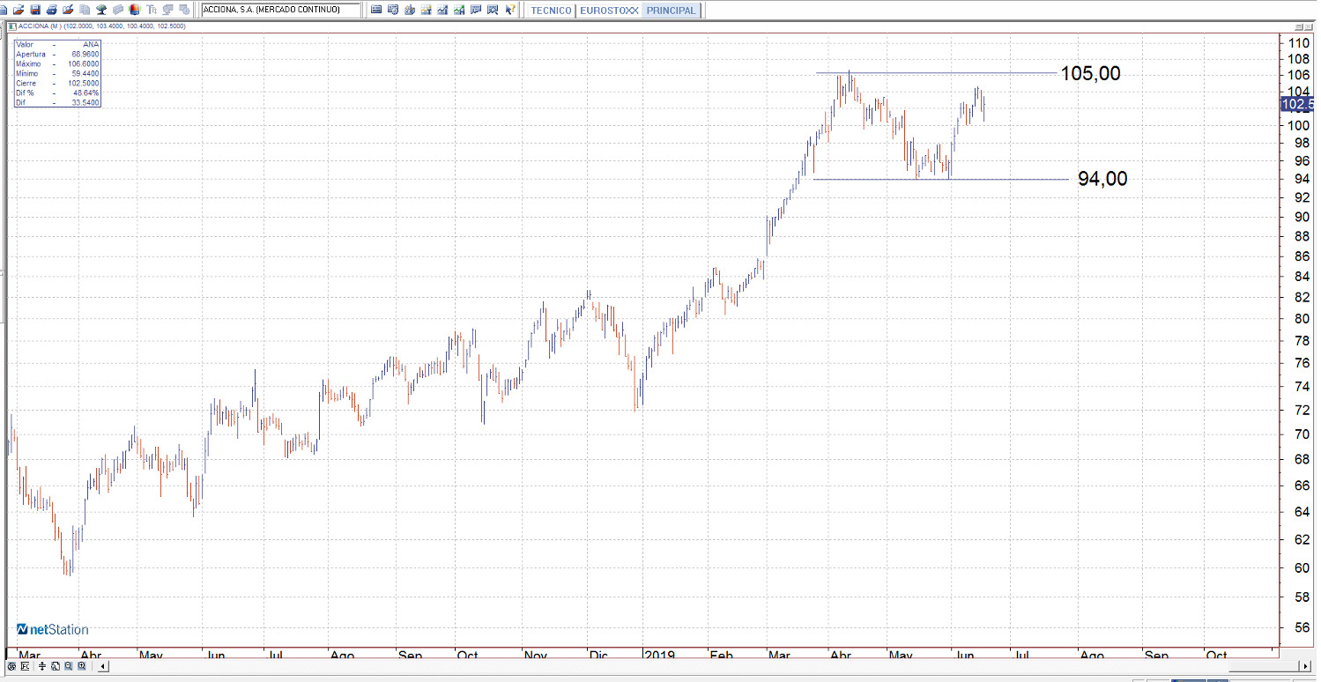Click the 2019 year label on the time axis
Image resolution: width=1321 pixels, height=682 pixels.
click(x=658, y=656)
